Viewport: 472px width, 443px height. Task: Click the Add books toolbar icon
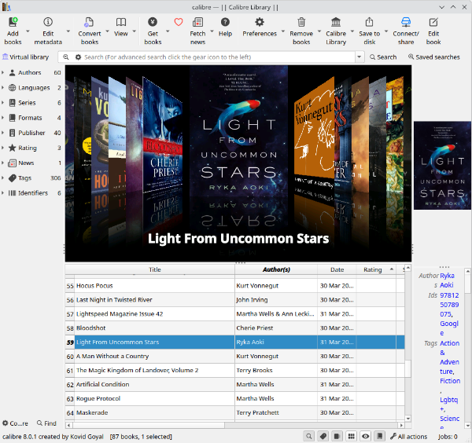pos(13,23)
